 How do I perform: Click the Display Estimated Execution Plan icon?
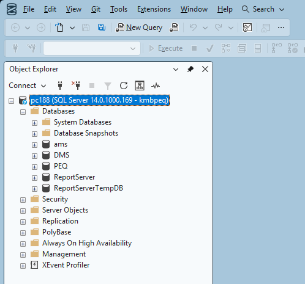pos(226,48)
